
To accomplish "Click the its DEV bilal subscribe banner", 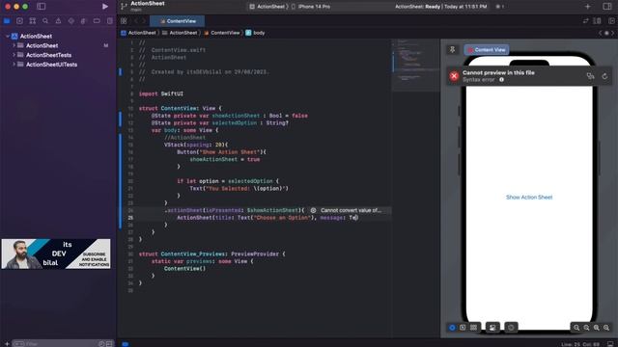I will point(56,254).
